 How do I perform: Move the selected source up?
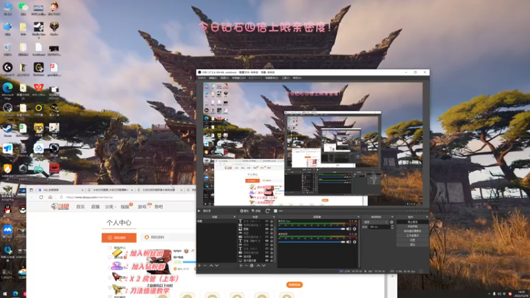258,266
